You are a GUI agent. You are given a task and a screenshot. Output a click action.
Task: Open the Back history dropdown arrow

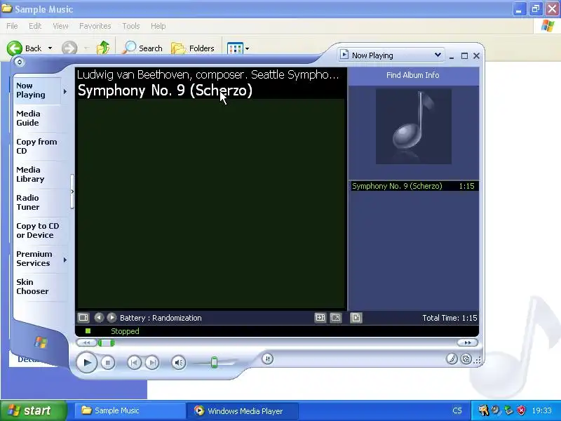pos(50,48)
